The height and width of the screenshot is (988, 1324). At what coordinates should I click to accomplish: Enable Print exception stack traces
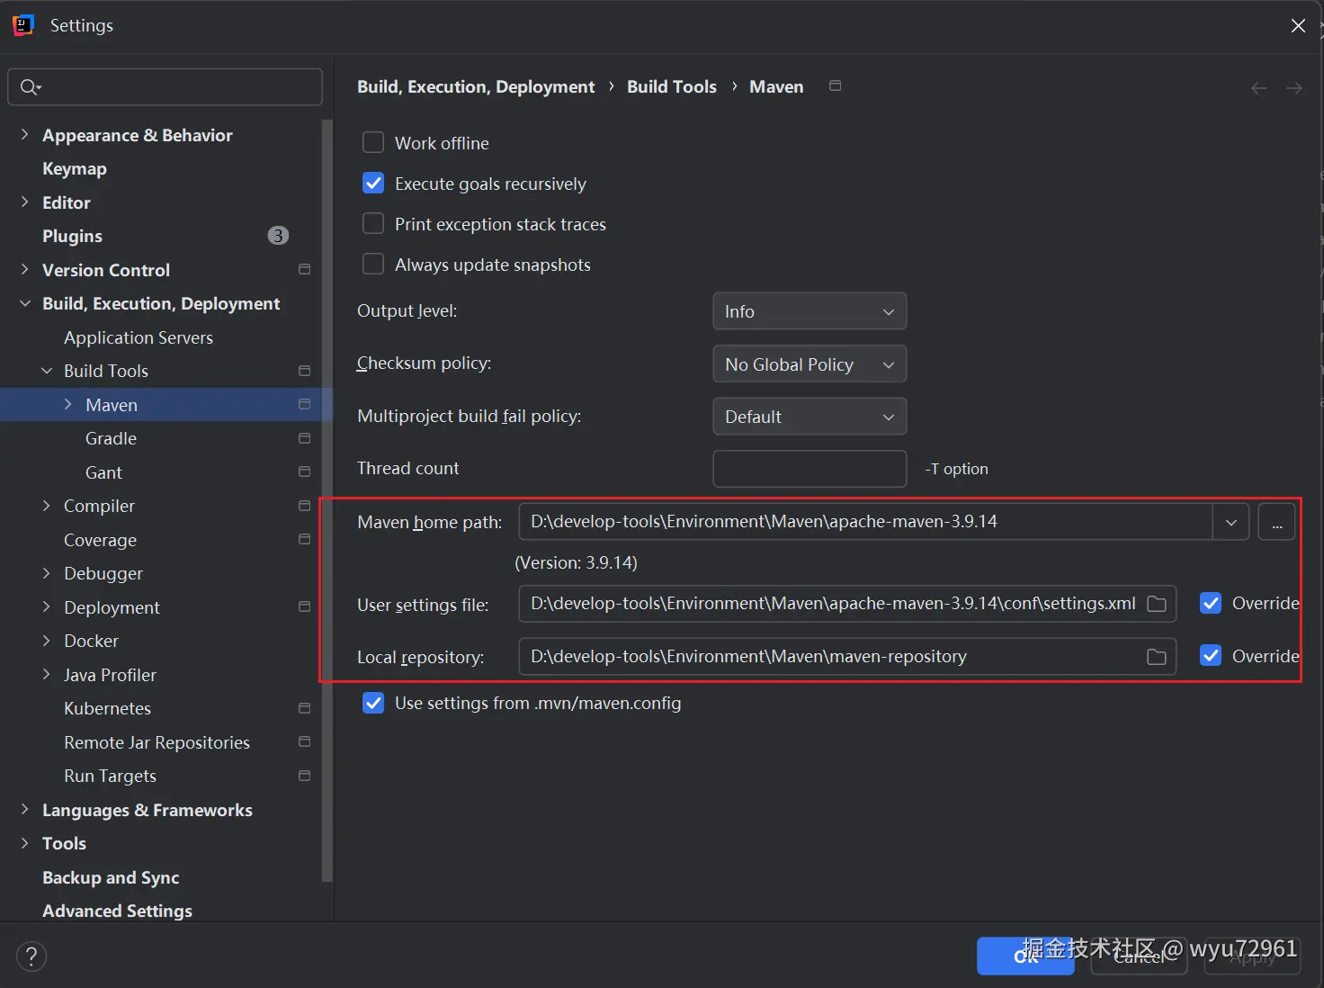click(373, 223)
